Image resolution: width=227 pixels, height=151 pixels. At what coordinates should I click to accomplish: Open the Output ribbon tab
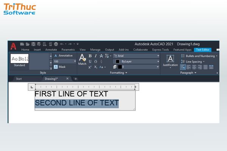tap(110, 50)
